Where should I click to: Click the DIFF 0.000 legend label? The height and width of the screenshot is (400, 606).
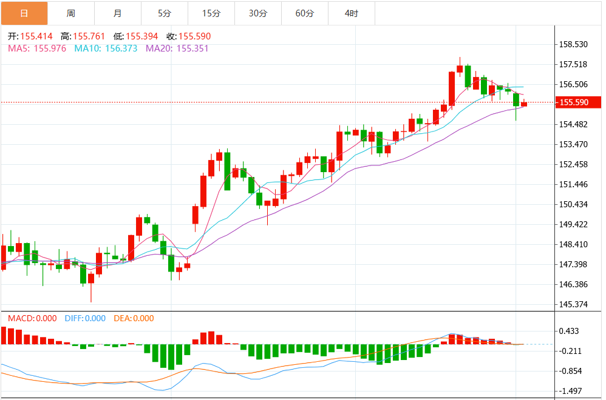click(x=85, y=318)
